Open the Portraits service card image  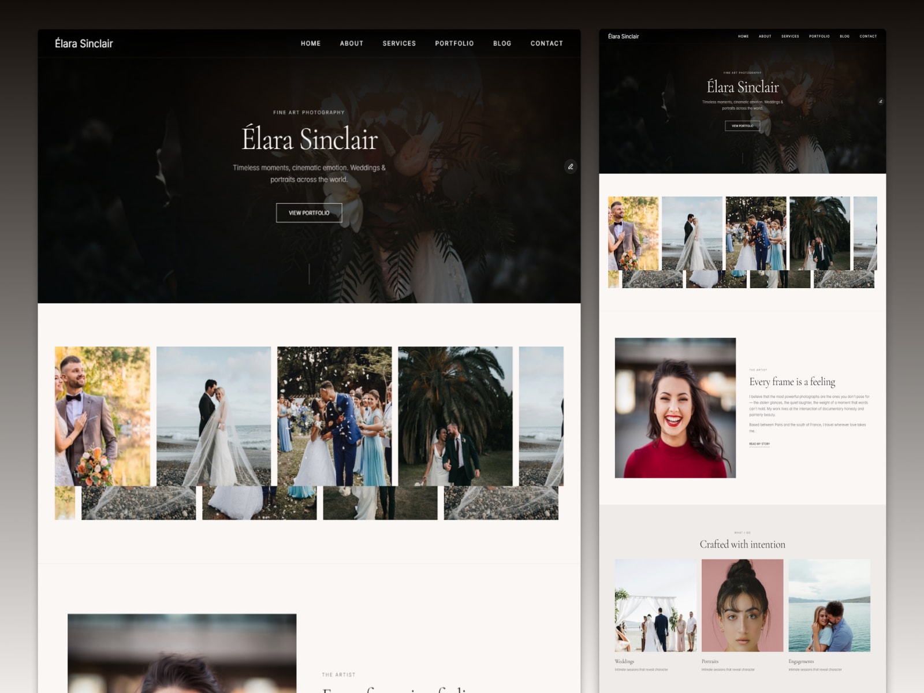[742, 605]
